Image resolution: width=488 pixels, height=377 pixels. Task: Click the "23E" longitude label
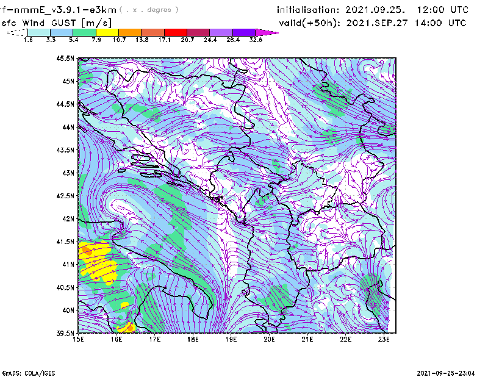(384, 339)
